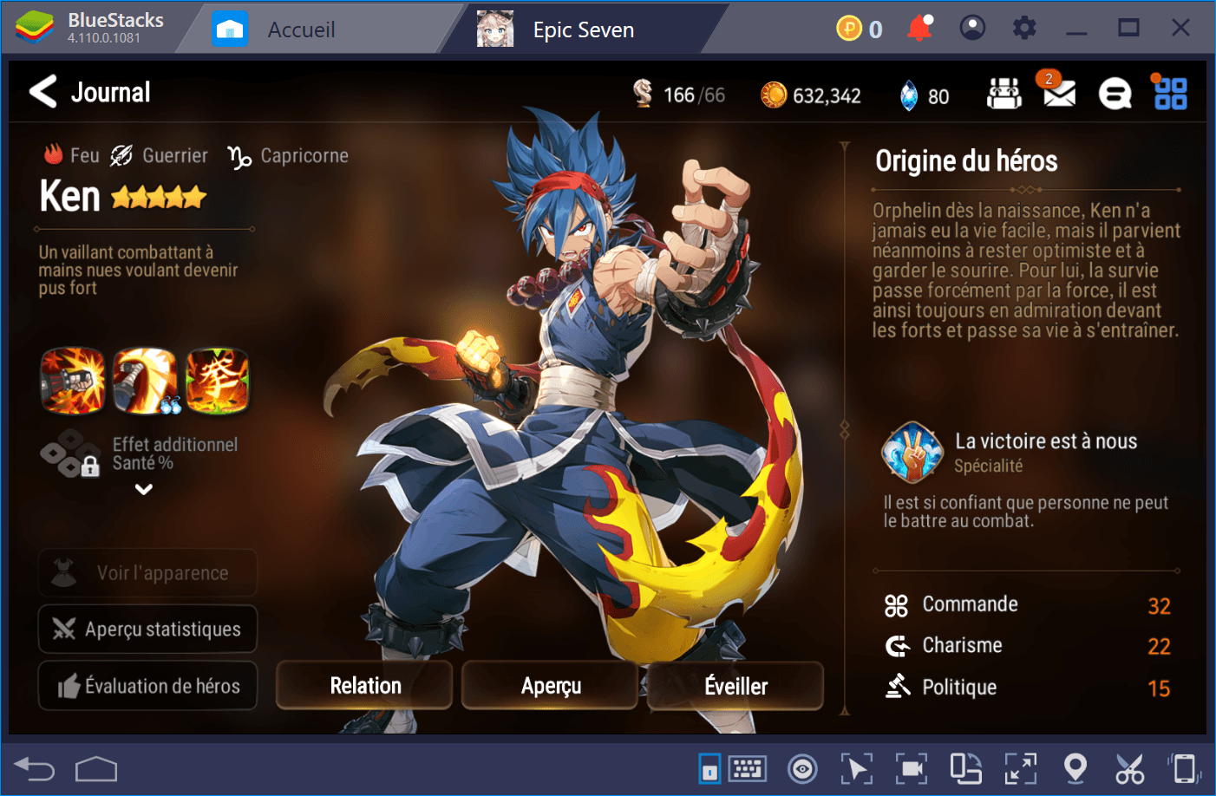
Task: Enter fullscreen using expand arrows icon
Action: (1021, 769)
